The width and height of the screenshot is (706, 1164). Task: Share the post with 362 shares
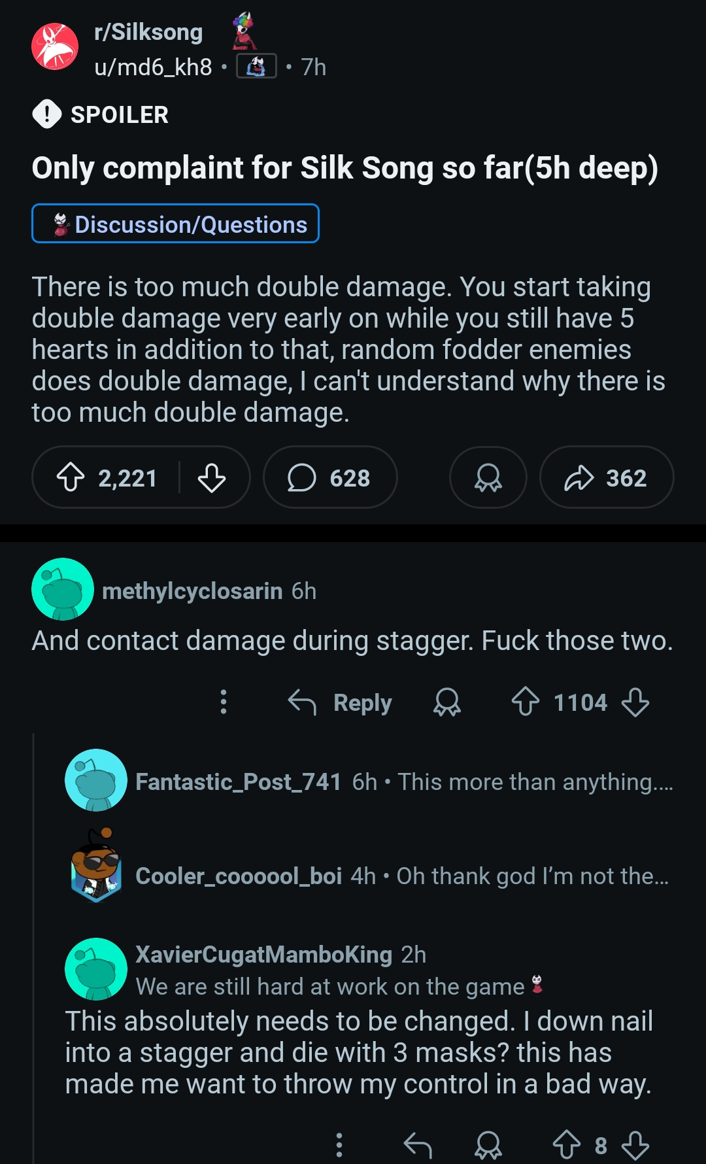click(x=606, y=478)
